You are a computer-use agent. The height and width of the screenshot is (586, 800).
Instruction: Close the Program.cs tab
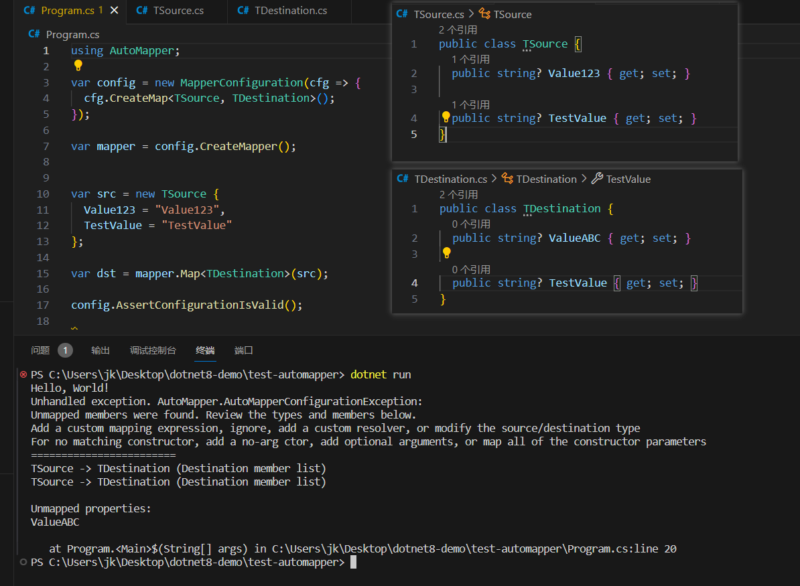pyautogui.click(x=115, y=10)
